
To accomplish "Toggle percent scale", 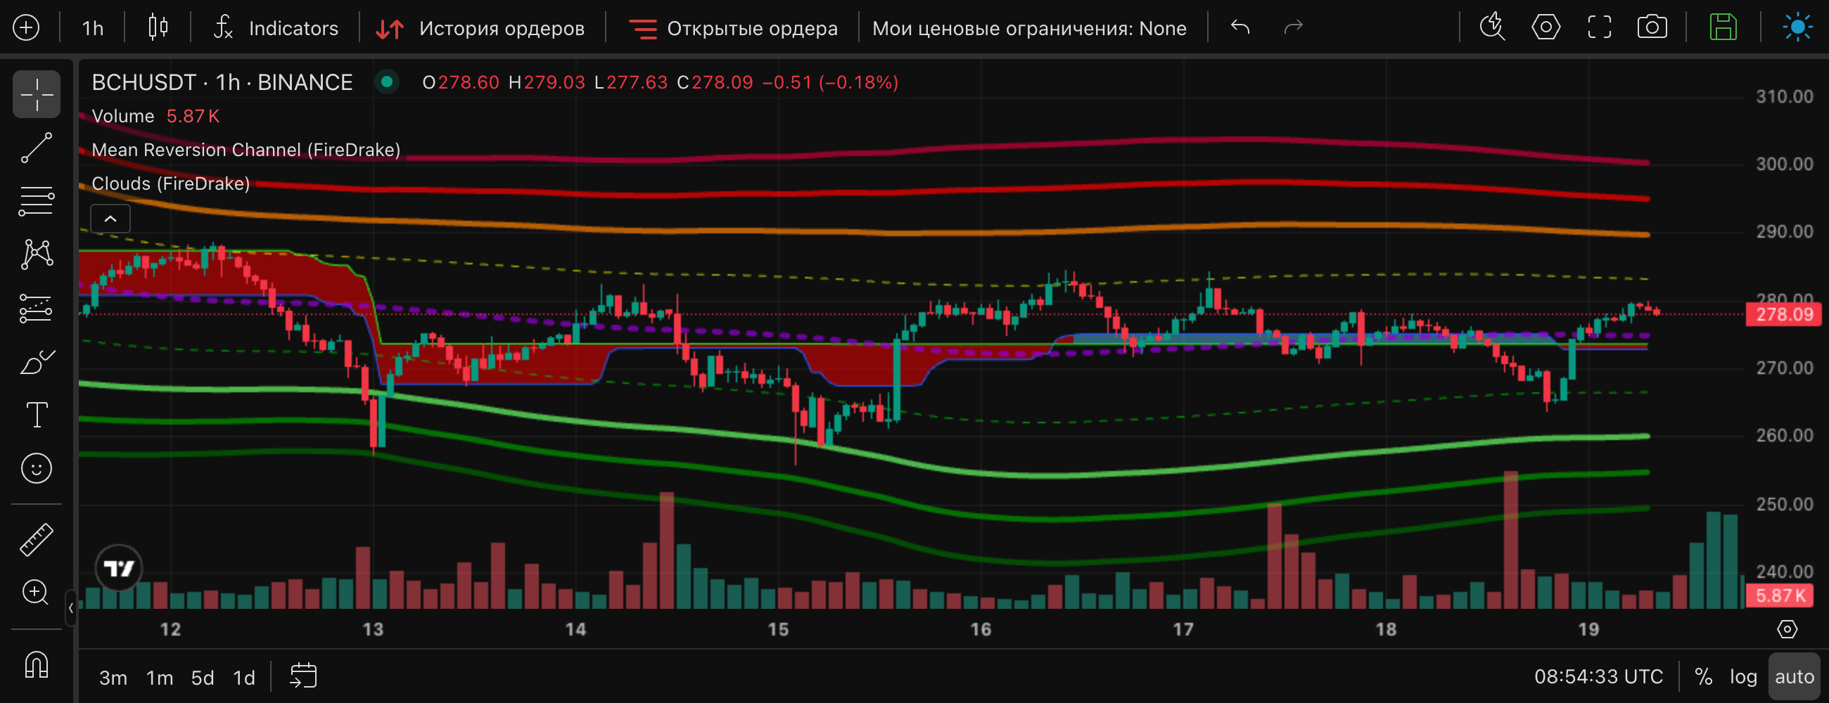I will click(1702, 677).
